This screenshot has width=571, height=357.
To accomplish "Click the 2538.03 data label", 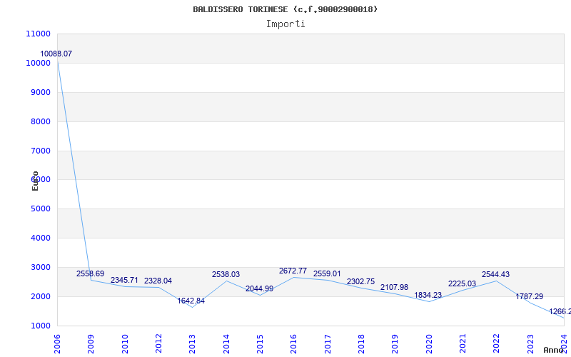I will pyautogui.click(x=226, y=274).
